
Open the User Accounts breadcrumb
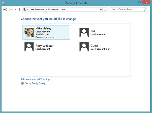pyautogui.click(x=37, y=10)
